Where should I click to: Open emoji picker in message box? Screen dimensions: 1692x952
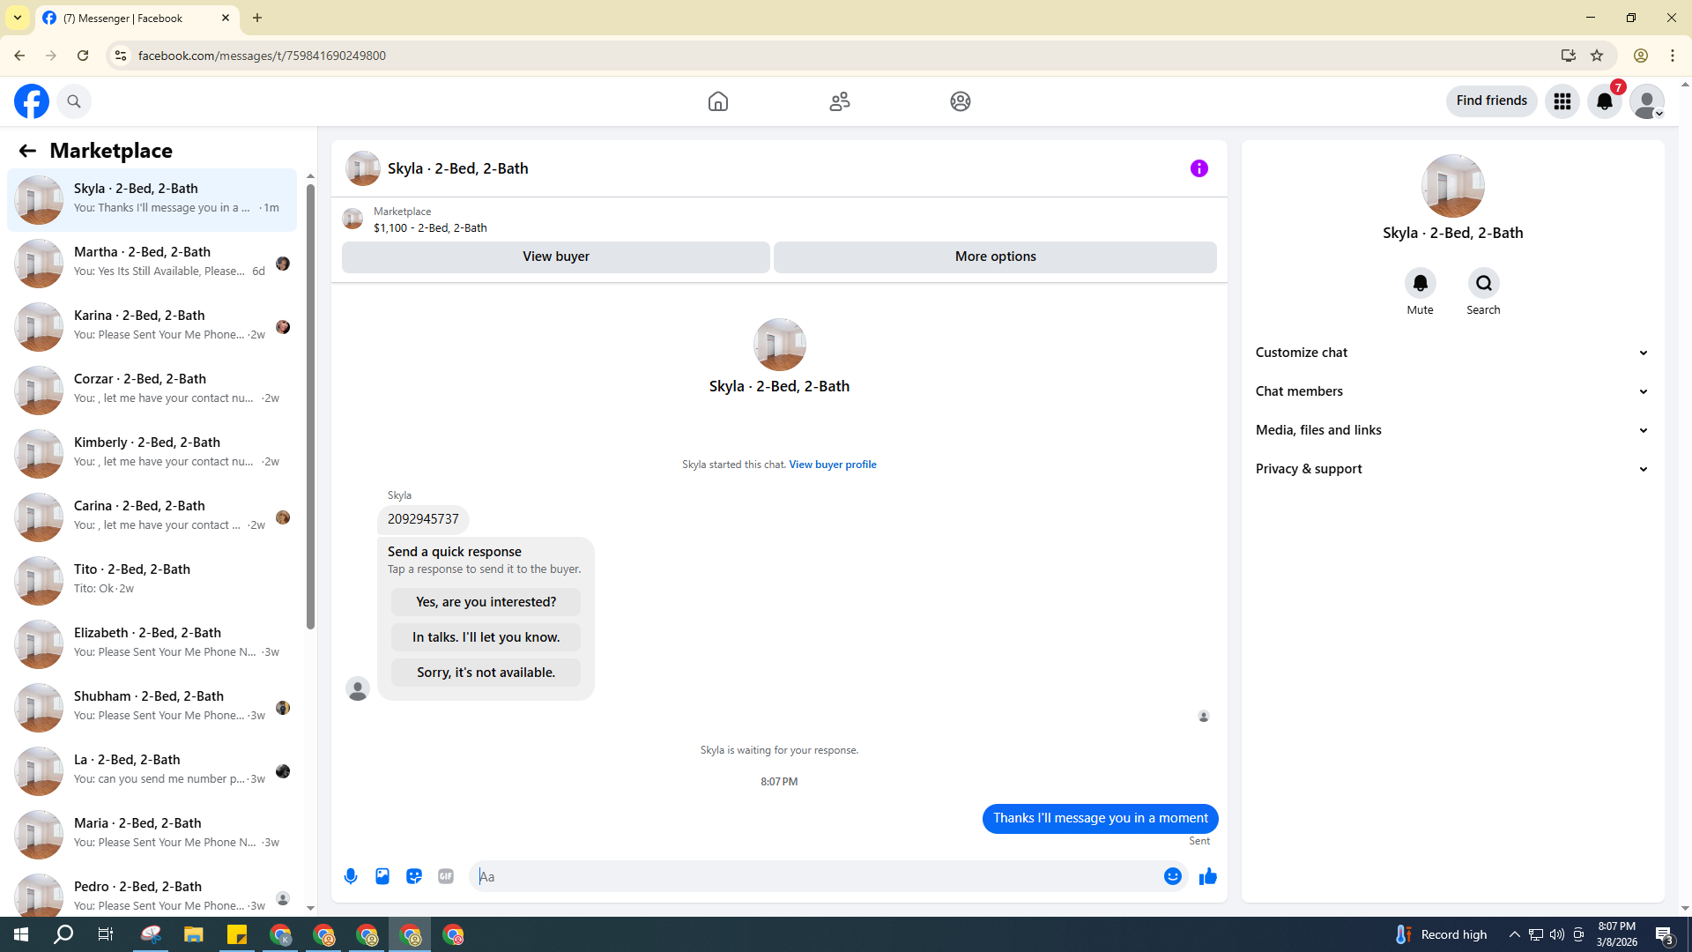(x=1172, y=876)
